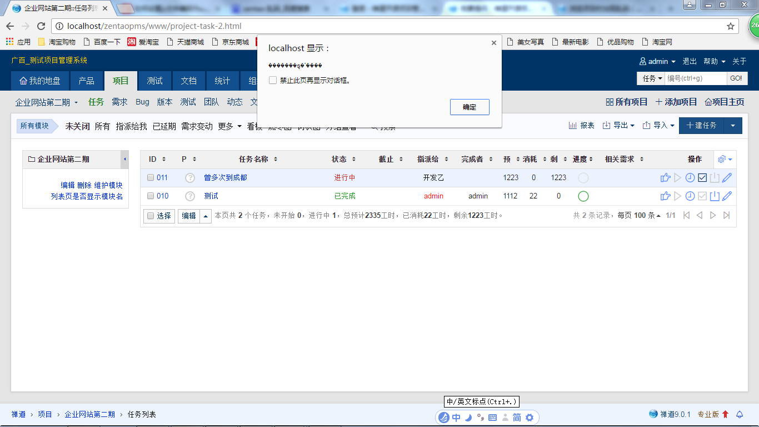Open the 任务 search type dropdown
Image resolution: width=759 pixels, height=427 pixels.
(652, 78)
